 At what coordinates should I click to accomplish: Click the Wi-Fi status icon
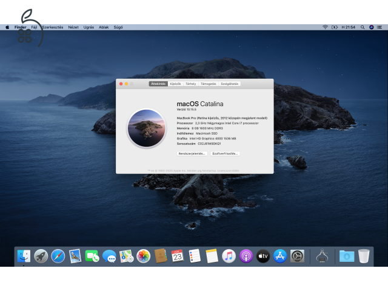click(x=325, y=27)
